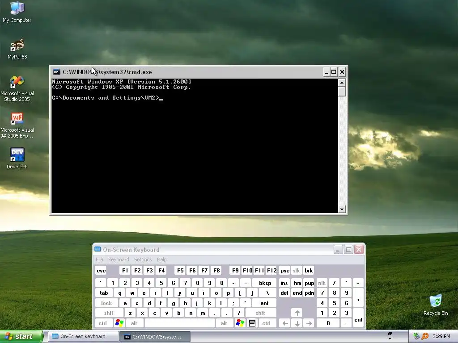Open the Settings menu in On-Screen Keyboard
The image size is (458, 343).
[x=143, y=259]
